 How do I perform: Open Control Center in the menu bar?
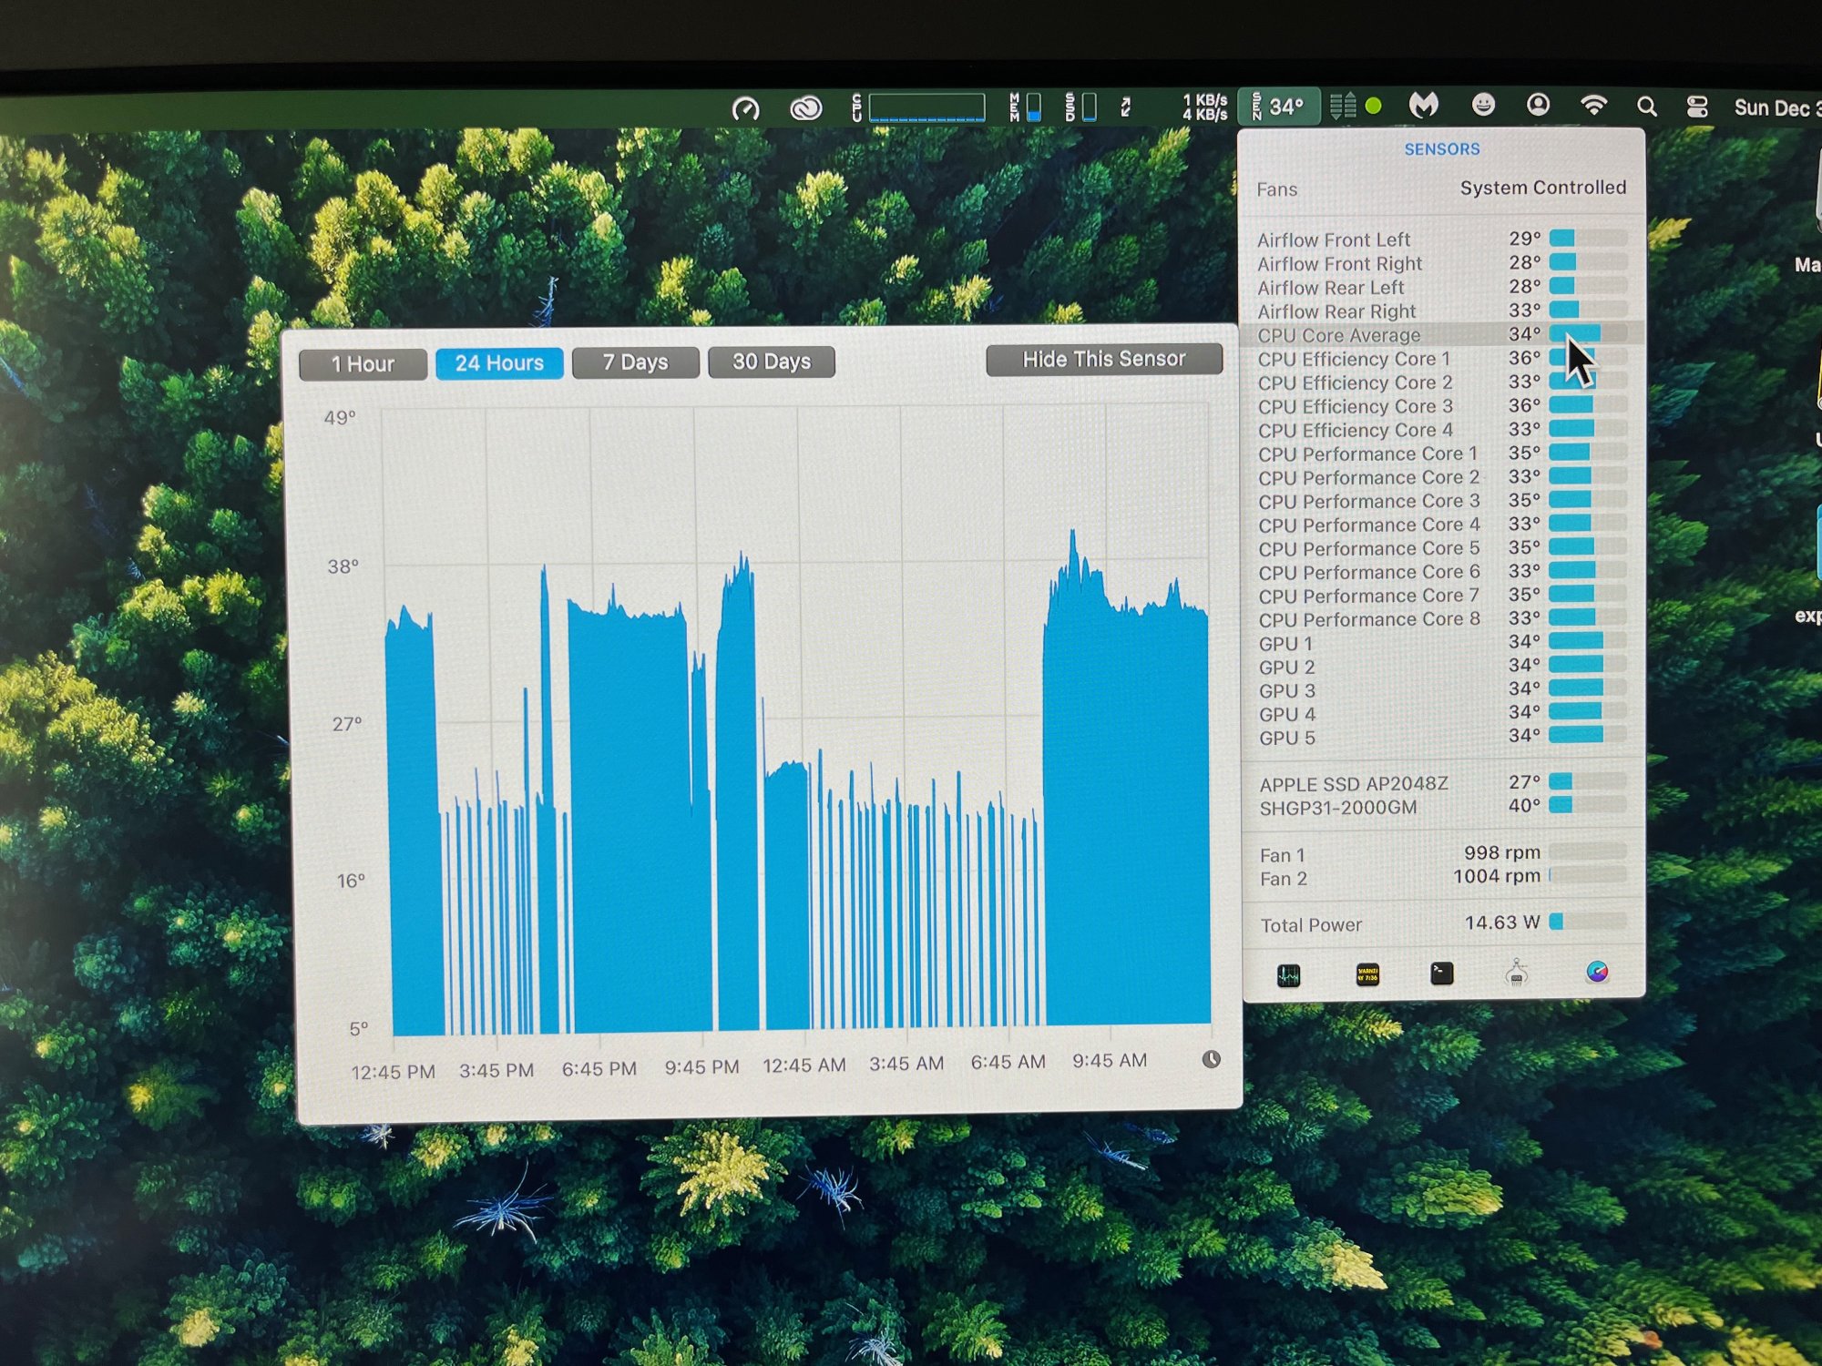[x=1697, y=107]
